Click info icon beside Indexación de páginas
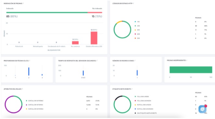The width and height of the screenshot is (215, 119). (23, 4)
